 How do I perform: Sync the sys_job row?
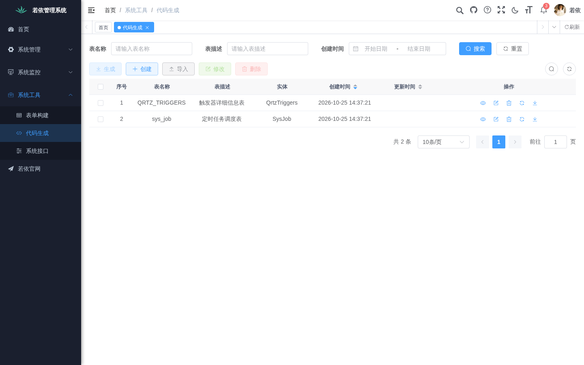click(522, 119)
